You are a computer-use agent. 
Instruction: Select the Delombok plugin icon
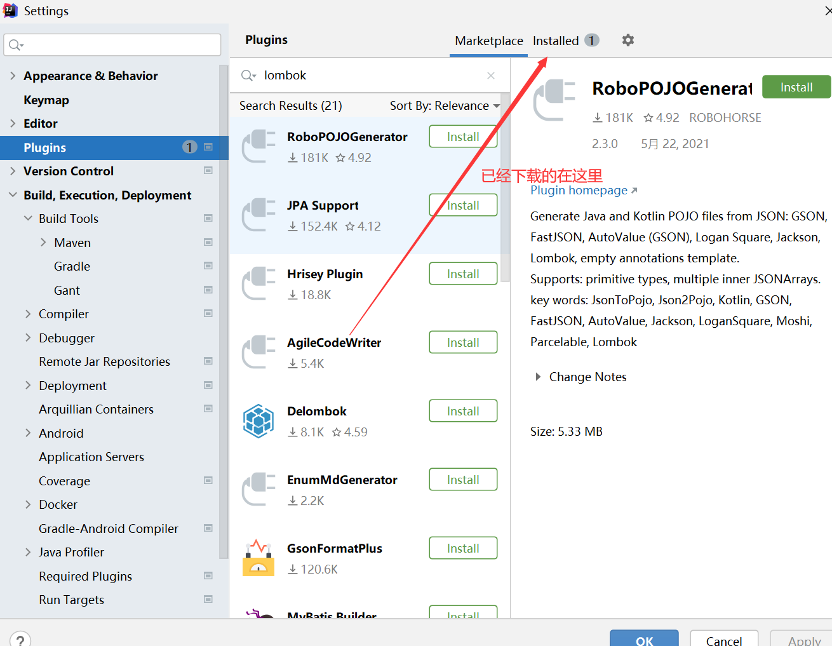258,421
